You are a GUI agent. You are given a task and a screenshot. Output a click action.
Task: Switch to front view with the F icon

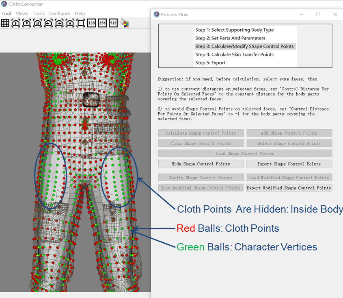16,23
